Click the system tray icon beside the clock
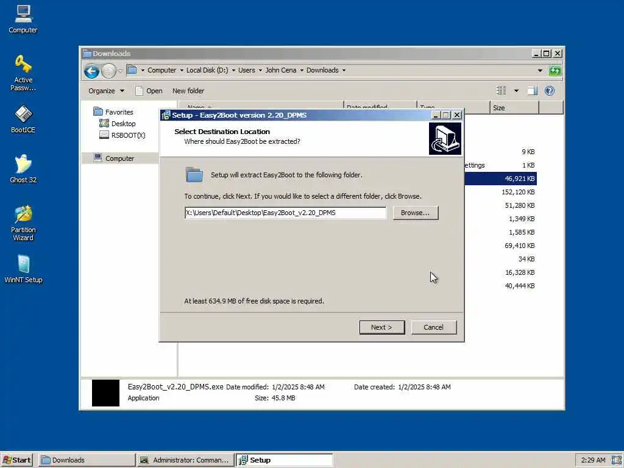This screenshot has height=468, width=624. pyautogui.click(x=617, y=460)
